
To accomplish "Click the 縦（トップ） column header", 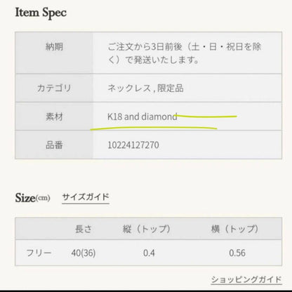I will tap(147, 229).
